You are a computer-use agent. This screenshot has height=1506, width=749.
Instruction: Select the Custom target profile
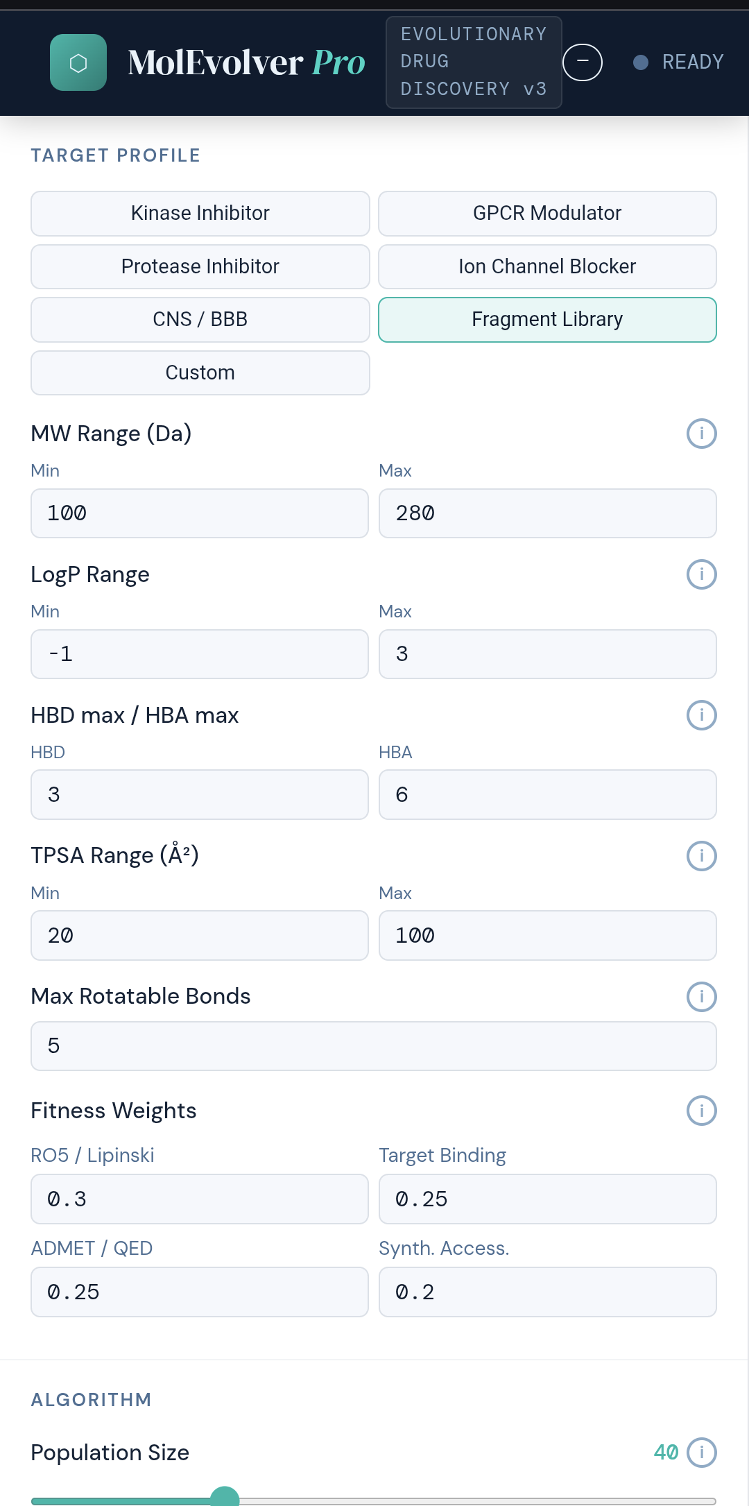[200, 373]
